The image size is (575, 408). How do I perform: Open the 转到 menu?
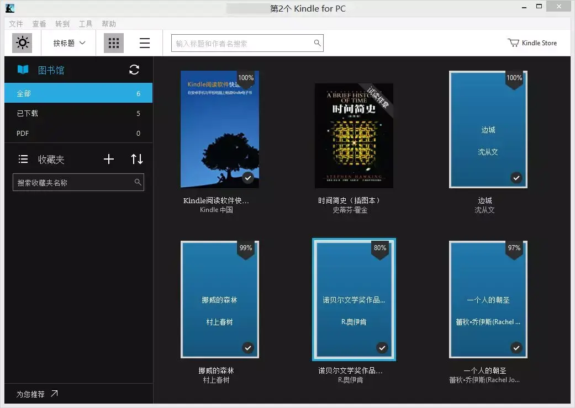[x=62, y=24]
